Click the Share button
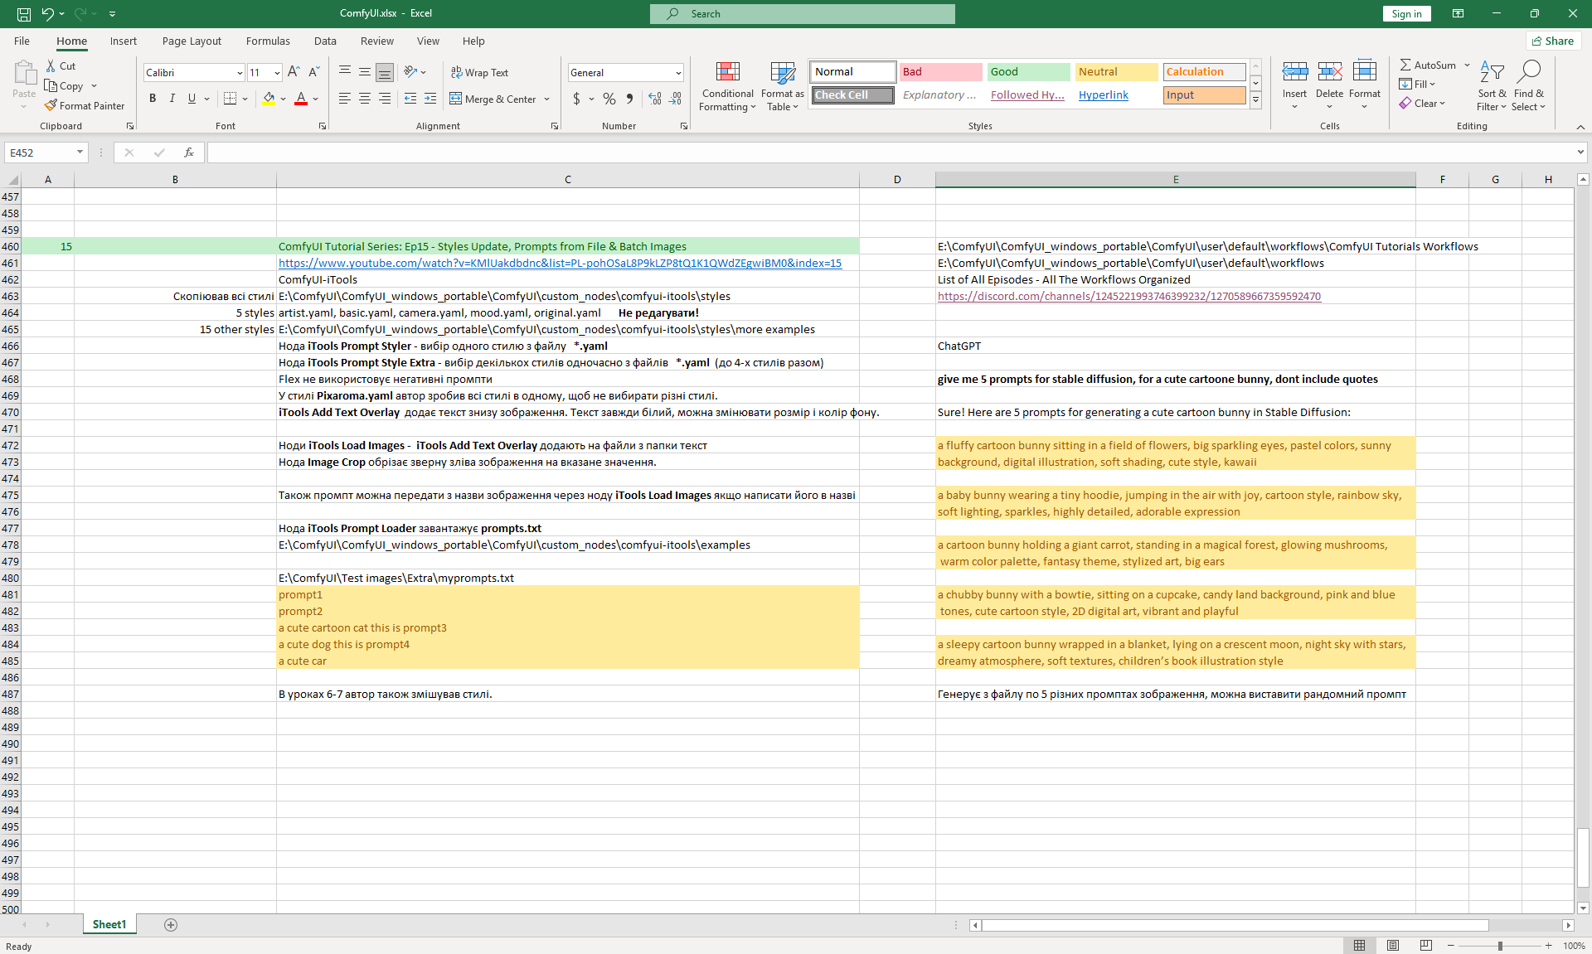1592x954 pixels. [1553, 41]
